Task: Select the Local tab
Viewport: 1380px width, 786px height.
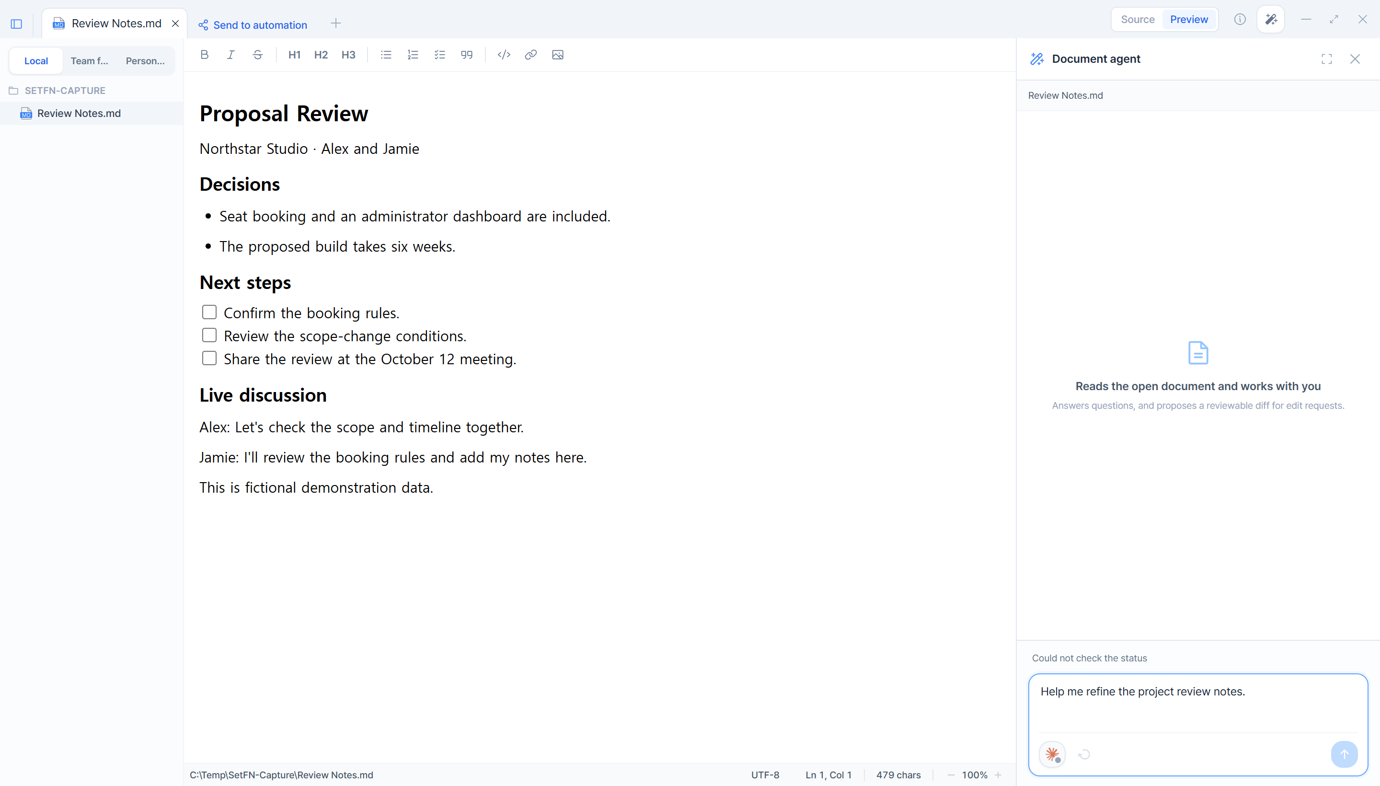Action: pyautogui.click(x=36, y=60)
